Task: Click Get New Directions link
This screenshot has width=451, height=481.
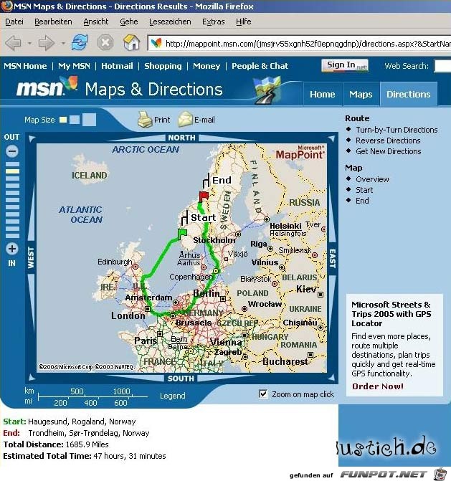Action: point(389,151)
